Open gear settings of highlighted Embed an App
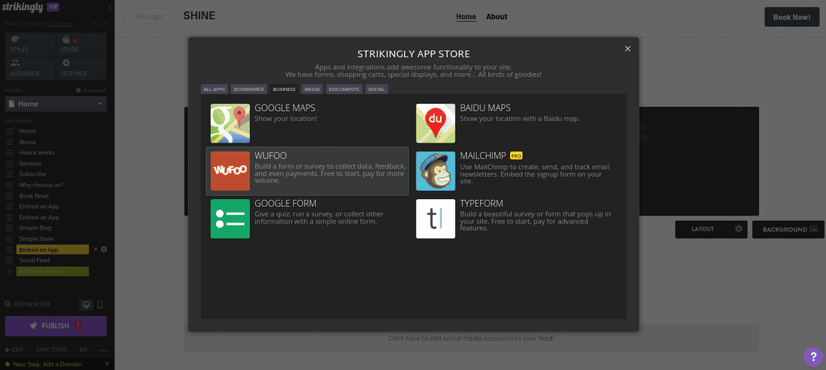 tap(104, 249)
